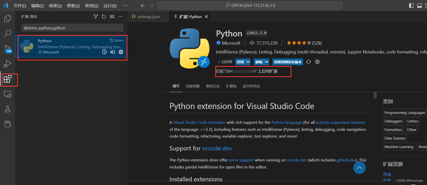The height and width of the screenshot is (185, 427).
Task: Open the Visual Studio Code extension link
Action: (199, 122)
